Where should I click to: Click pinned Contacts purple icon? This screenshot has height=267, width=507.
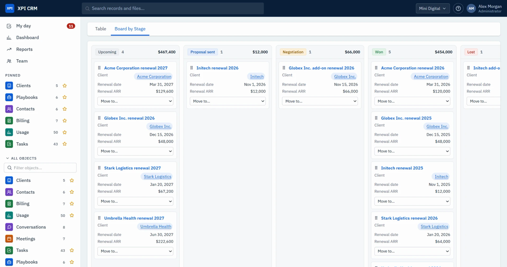[x=9, y=109]
